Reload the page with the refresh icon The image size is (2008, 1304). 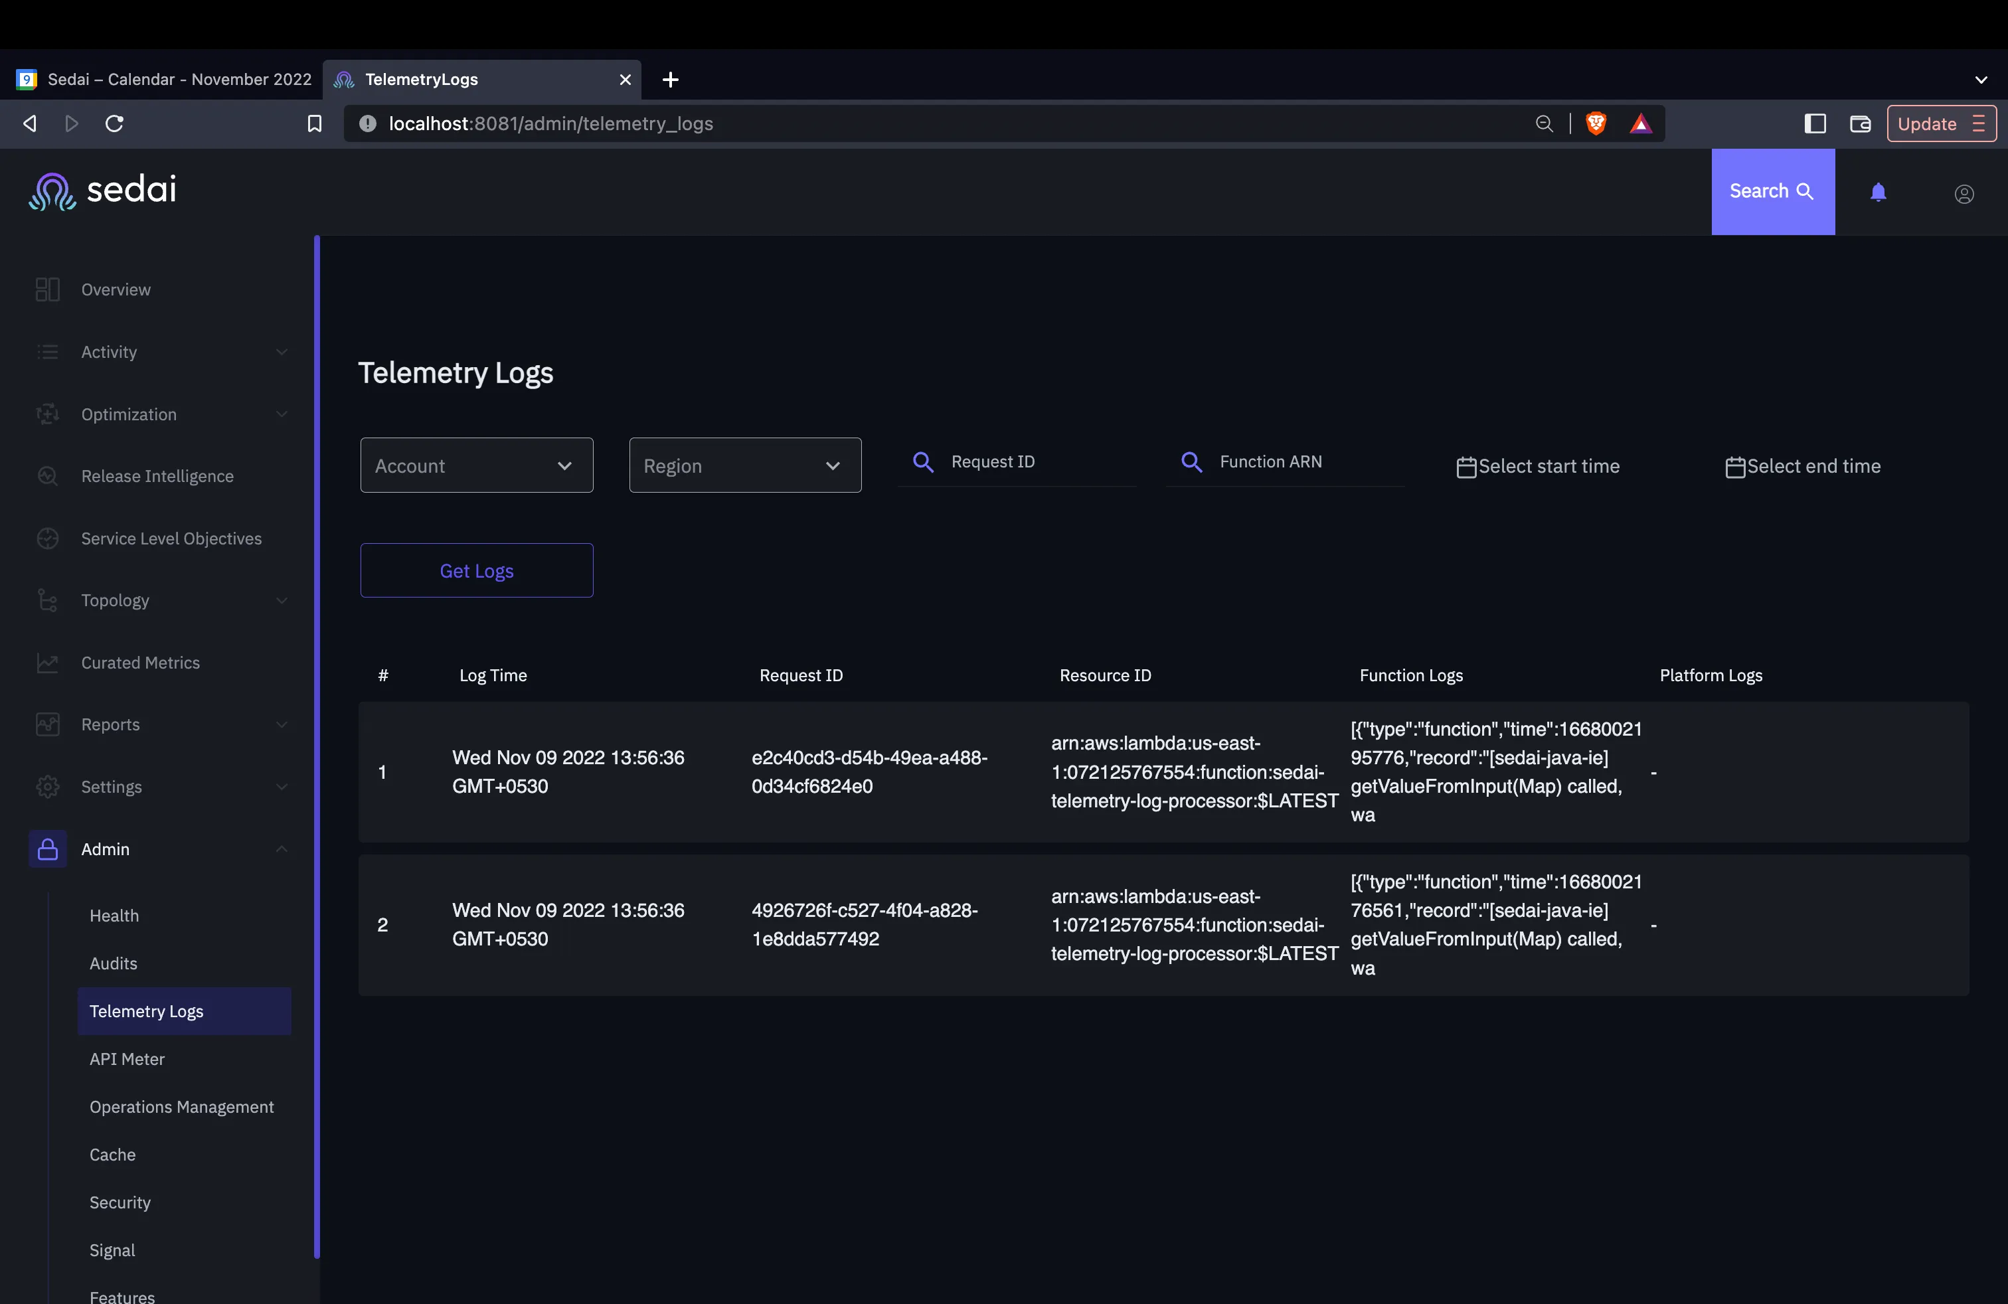[x=115, y=124]
